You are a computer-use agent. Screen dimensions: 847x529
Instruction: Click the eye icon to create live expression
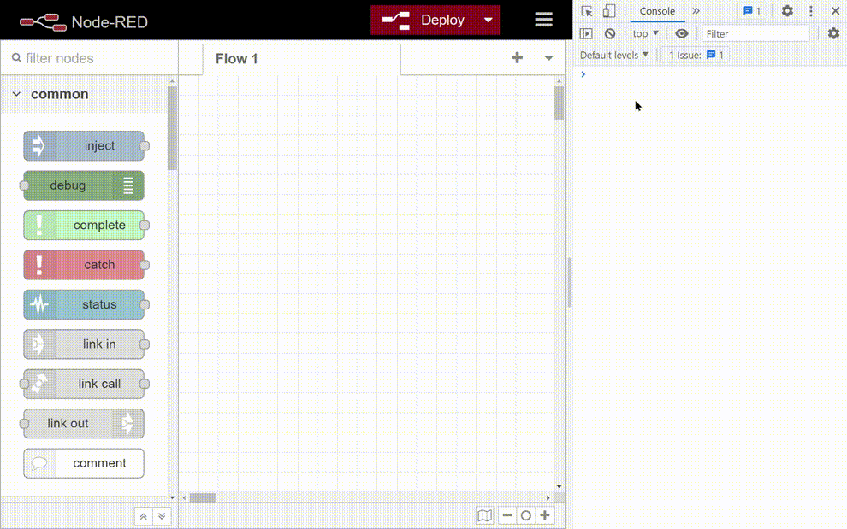[x=681, y=33]
